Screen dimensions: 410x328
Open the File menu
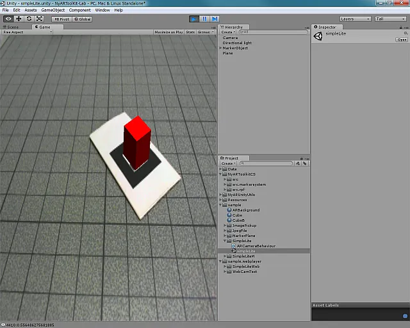click(6, 10)
